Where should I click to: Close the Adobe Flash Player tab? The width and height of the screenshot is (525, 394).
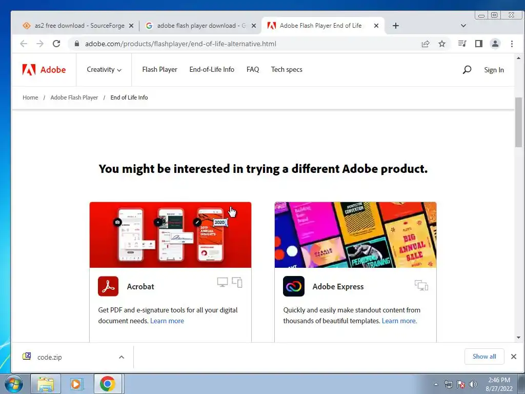376,26
